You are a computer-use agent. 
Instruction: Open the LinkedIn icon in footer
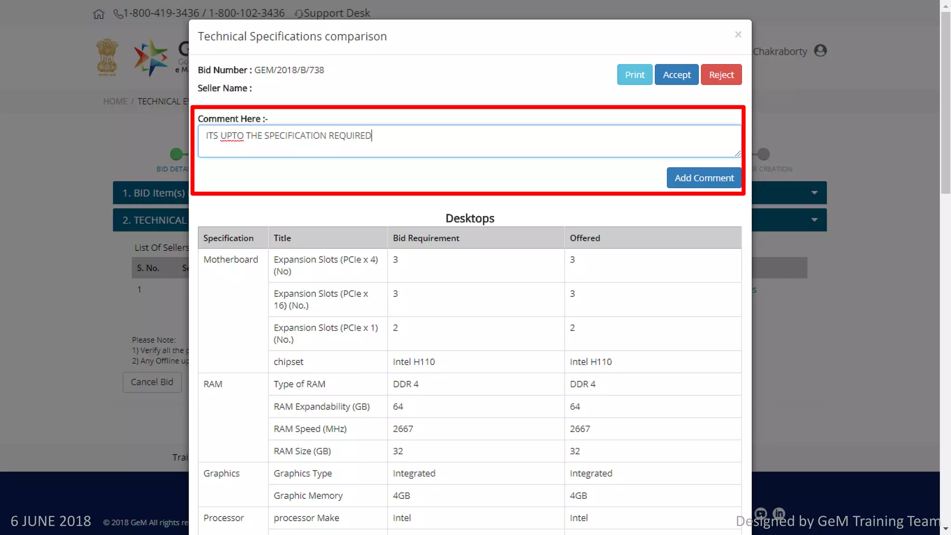coord(779,513)
